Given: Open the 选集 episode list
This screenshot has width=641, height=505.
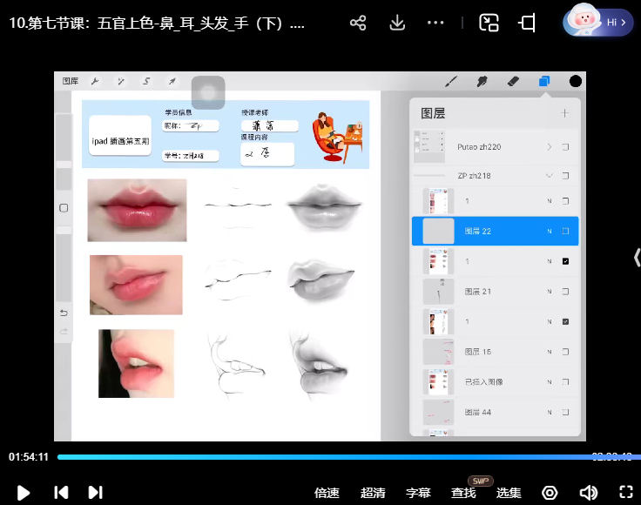Looking at the screenshot, I should pyautogui.click(x=509, y=493).
